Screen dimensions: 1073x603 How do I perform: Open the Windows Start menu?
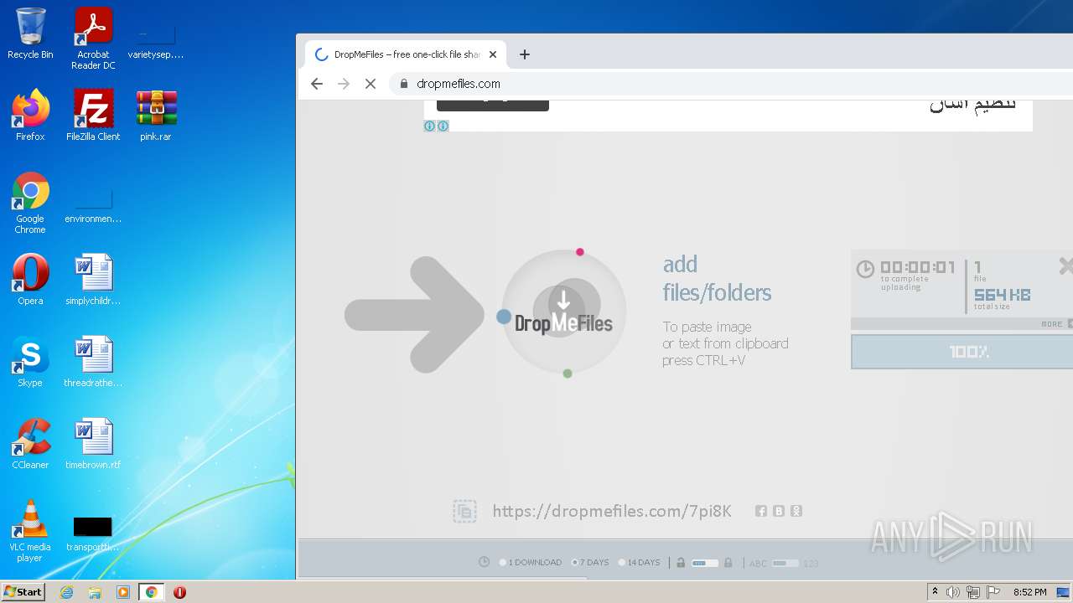pyautogui.click(x=23, y=592)
